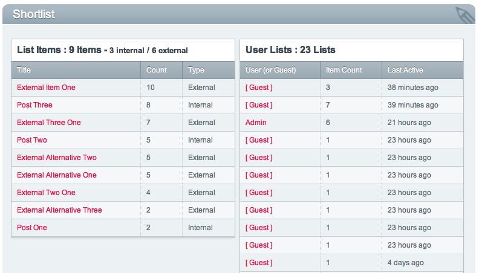Open Guest list active 39 minutes ago

(x=259, y=105)
